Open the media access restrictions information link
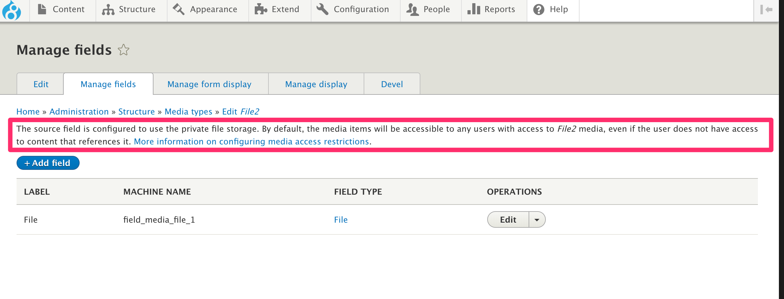The height and width of the screenshot is (299, 784). point(252,141)
